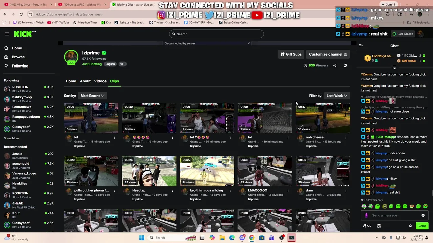Select the Clips tab

click(114, 81)
